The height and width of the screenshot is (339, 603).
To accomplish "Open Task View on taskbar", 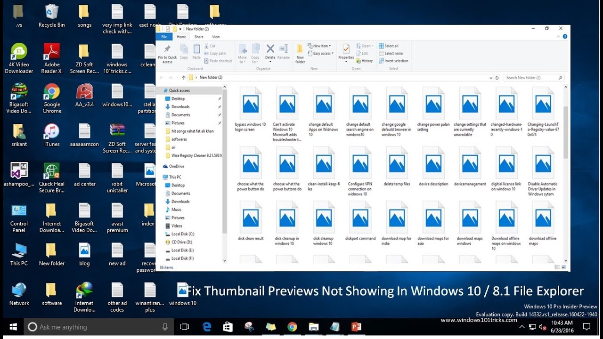I will pyautogui.click(x=185, y=327).
